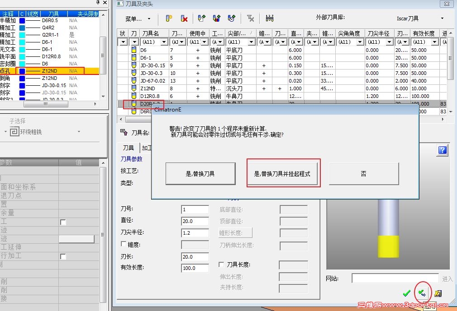This screenshot has width=457, height=311.
Task: Click the 否 button in warning dialog
Action: click(364, 174)
